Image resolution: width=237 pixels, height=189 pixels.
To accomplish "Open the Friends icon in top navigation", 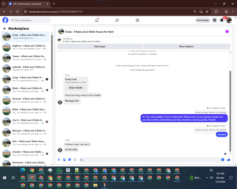I will 117,20.
